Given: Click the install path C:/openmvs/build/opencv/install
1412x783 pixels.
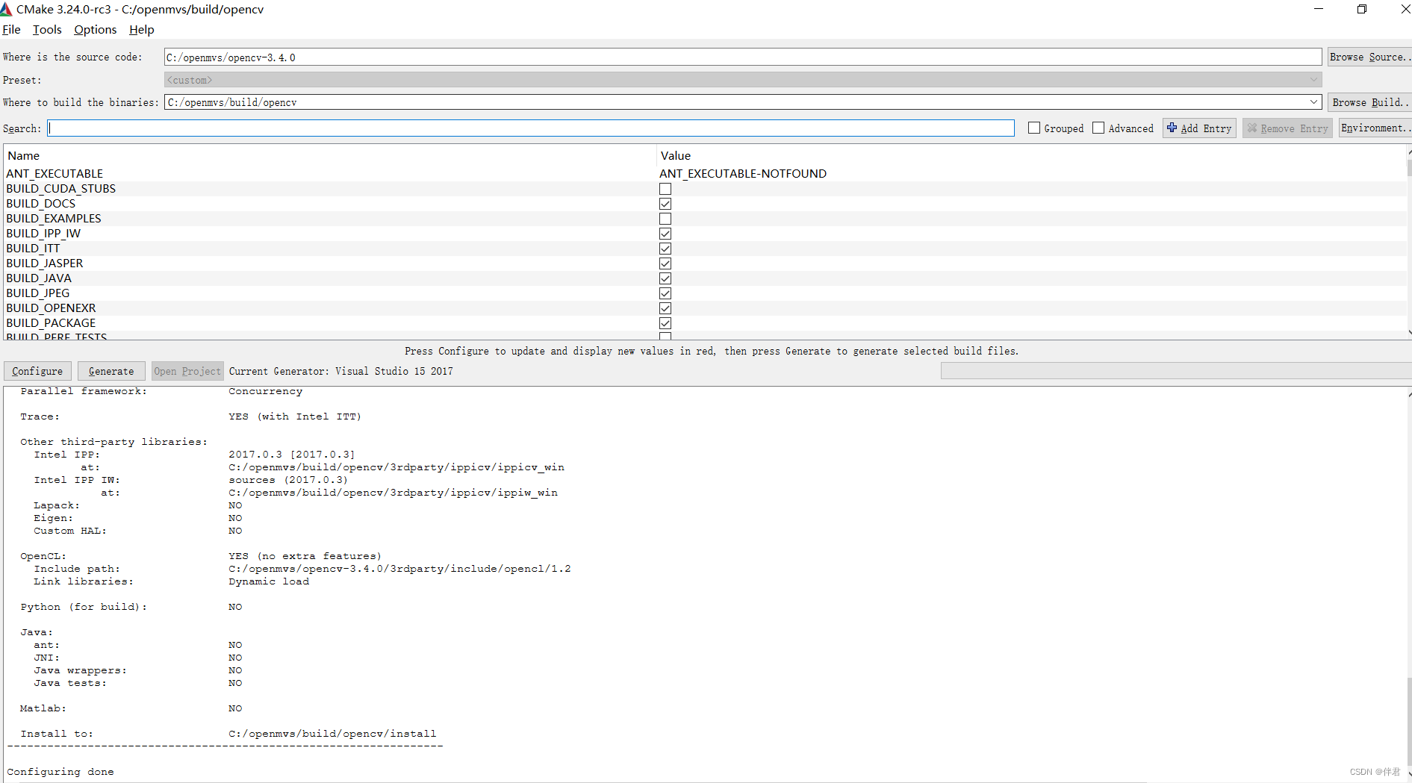Looking at the screenshot, I should pos(332,734).
